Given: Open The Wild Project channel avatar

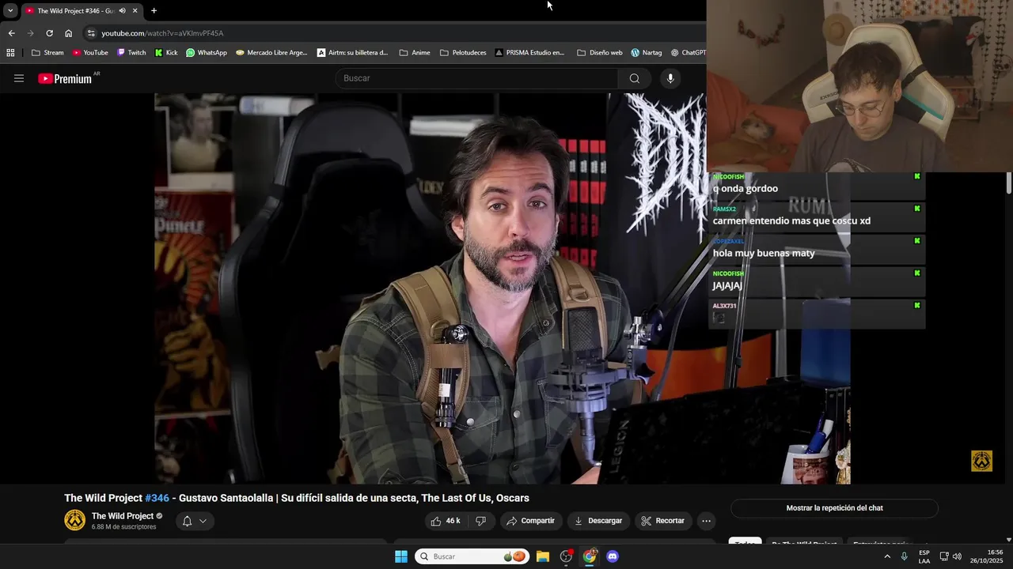Looking at the screenshot, I should (74, 520).
